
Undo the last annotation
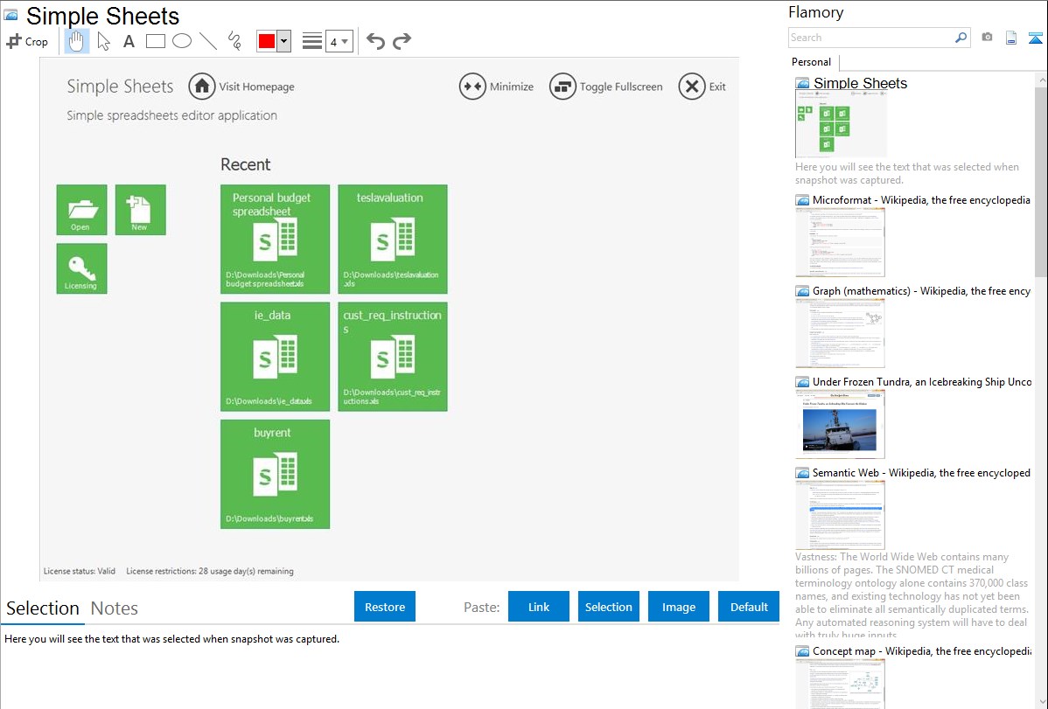pyautogui.click(x=375, y=41)
